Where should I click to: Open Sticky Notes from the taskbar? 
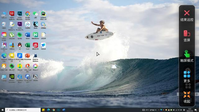44,110
